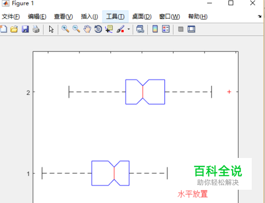Screen dimensions: 265x203
Task: Click the MATLAB icon in title bar
Action: click(5, 3)
